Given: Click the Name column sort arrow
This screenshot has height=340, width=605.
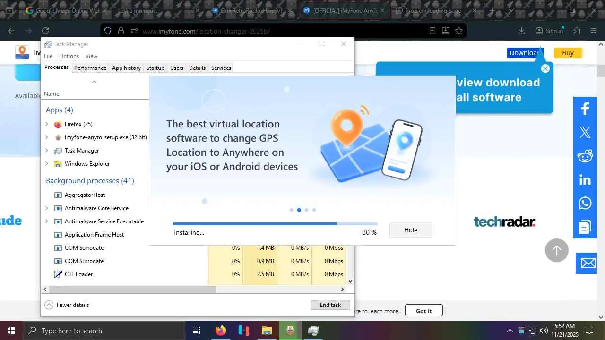Looking at the screenshot, I should tap(94, 82).
